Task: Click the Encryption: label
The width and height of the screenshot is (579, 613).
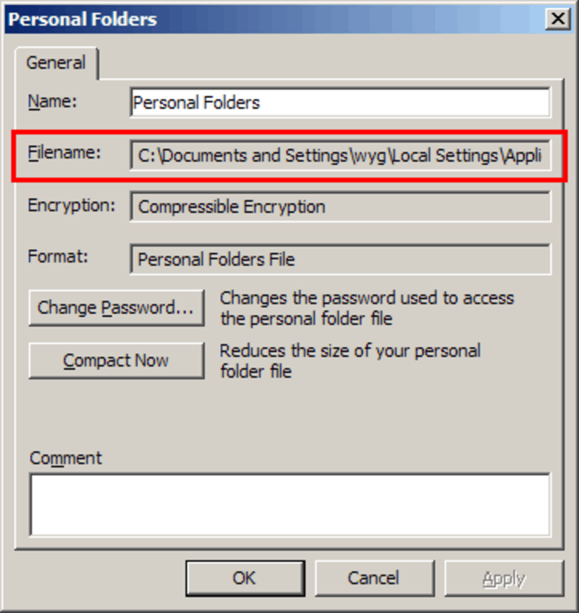Action: click(71, 206)
